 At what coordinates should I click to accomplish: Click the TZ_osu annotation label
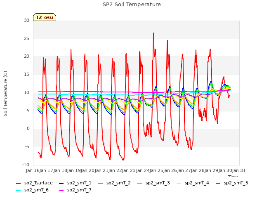pyautogui.click(x=45, y=17)
